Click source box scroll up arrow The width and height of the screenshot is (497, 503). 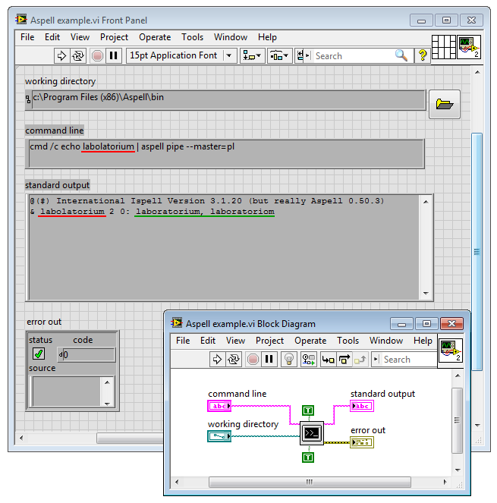(107, 382)
